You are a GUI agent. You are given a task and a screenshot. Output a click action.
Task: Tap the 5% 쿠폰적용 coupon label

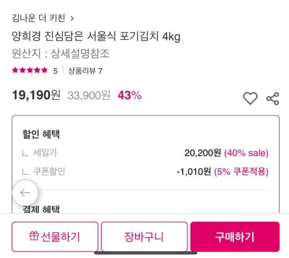(241, 172)
